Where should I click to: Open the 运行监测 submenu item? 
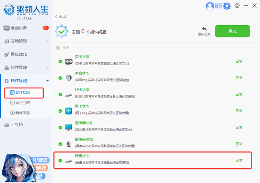[23, 103]
